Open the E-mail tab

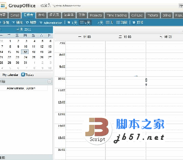point(15,15)
